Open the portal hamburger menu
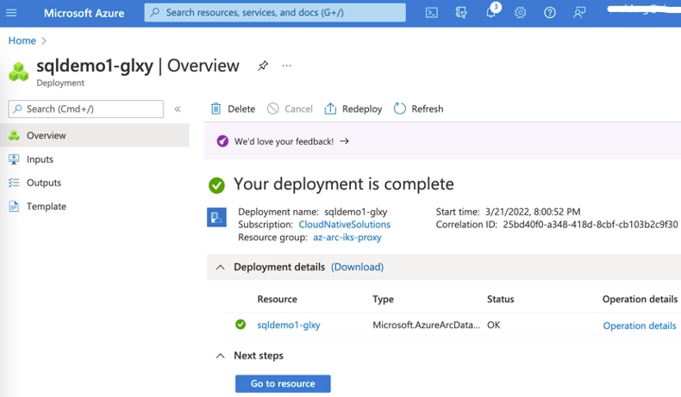 pyautogui.click(x=12, y=13)
